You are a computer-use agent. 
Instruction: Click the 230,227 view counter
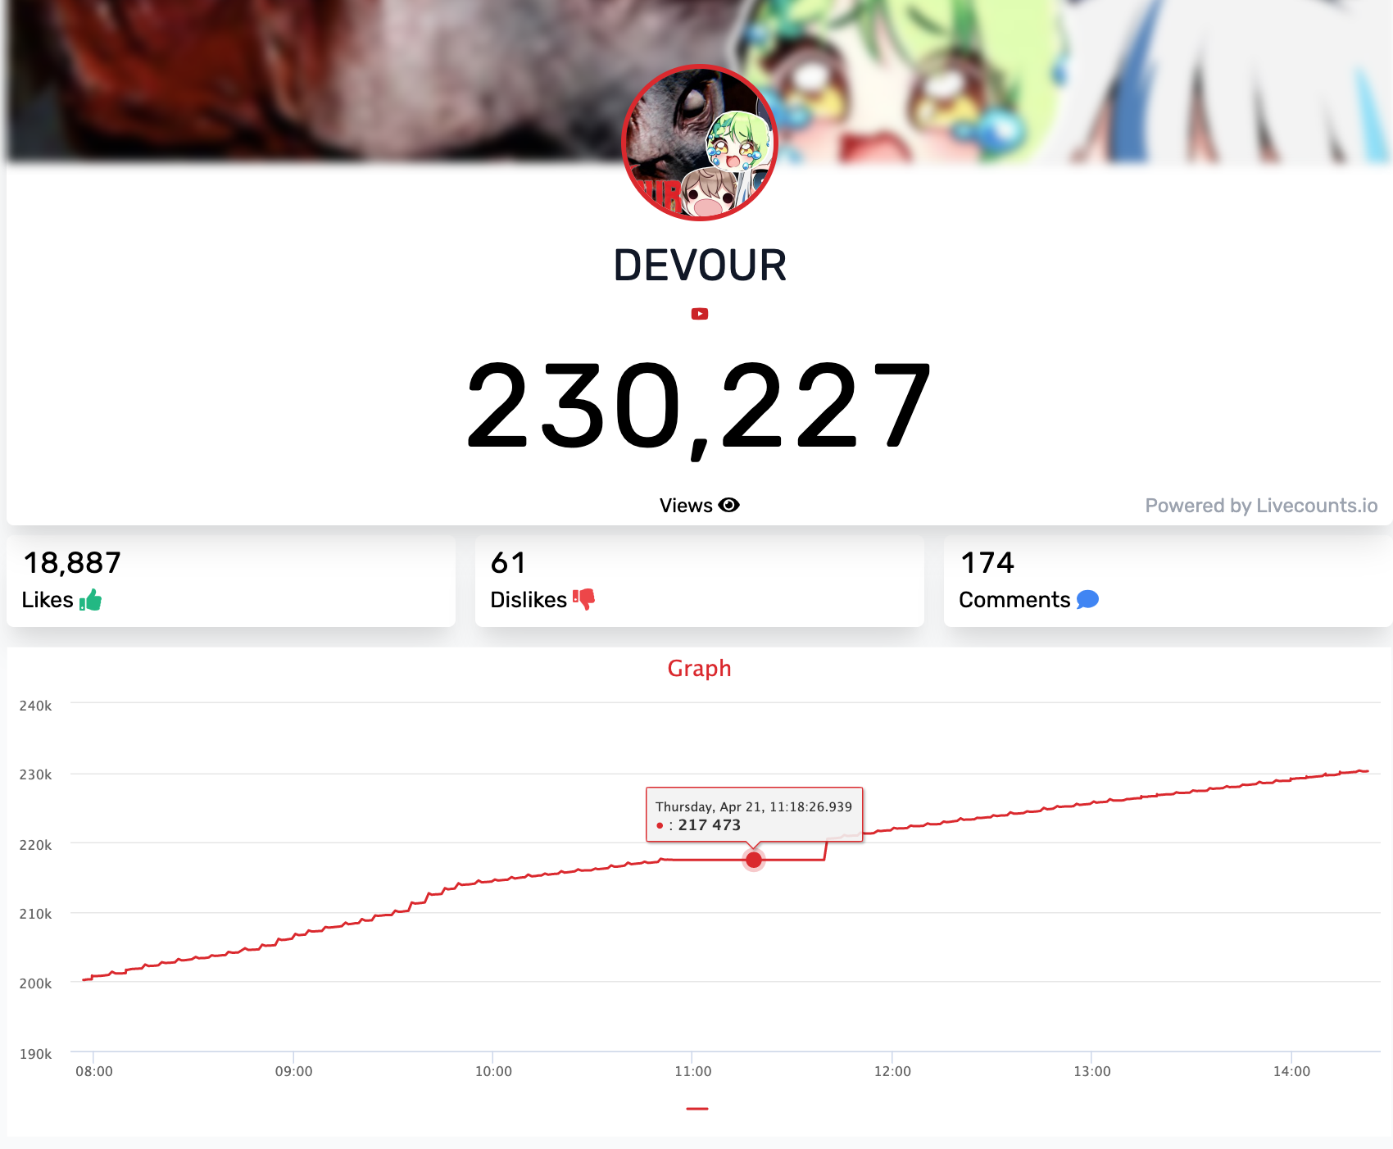699,407
